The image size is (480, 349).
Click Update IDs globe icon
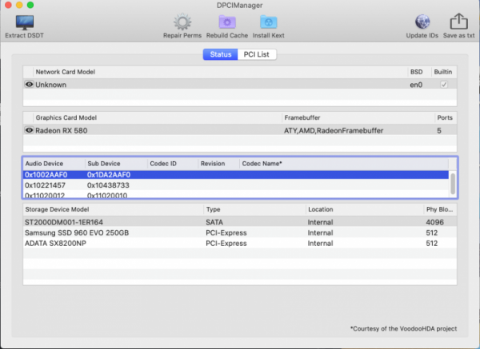click(x=422, y=22)
